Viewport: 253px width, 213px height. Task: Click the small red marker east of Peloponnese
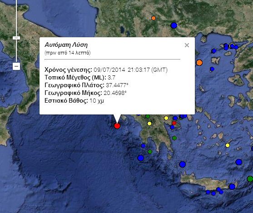[174, 123]
